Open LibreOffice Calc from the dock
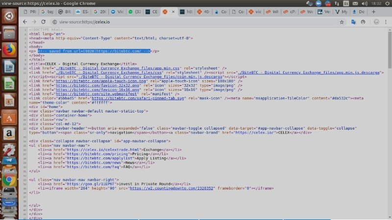 [x=9, y=84]
